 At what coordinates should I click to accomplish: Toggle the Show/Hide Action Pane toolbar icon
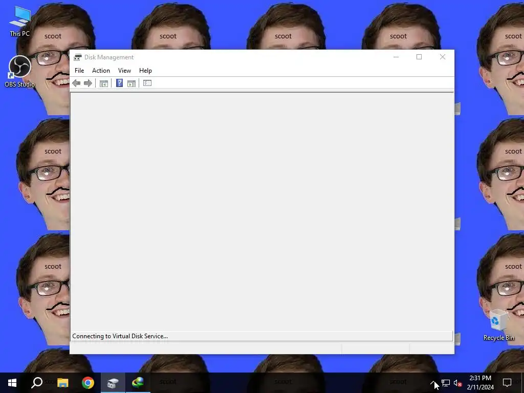[x=132, y=83]
